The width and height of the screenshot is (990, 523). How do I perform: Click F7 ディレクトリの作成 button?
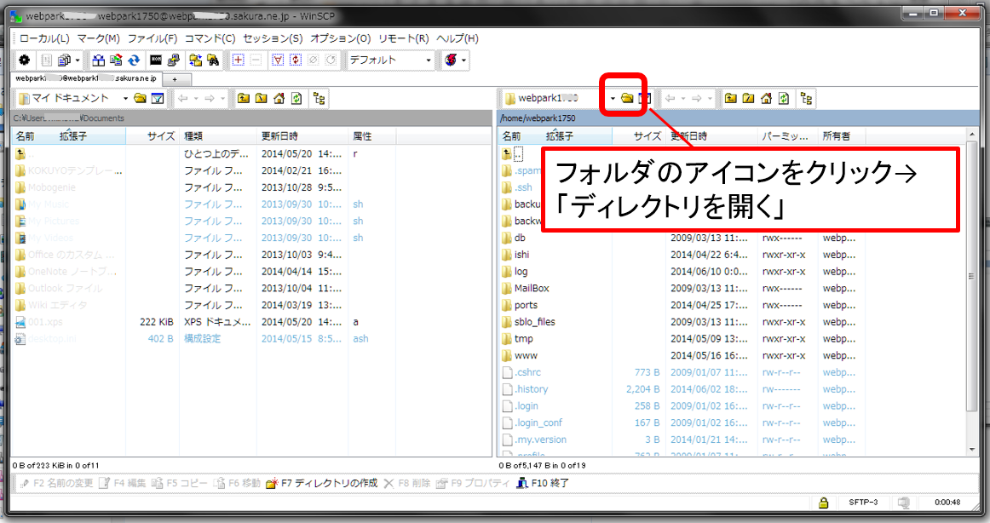pyautogui.click(x=322, y=483)
